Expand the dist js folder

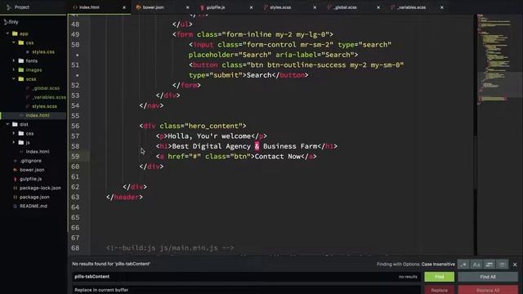[14, 142]
